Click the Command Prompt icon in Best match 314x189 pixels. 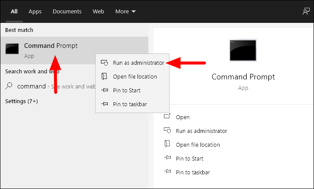coord(12,49)
